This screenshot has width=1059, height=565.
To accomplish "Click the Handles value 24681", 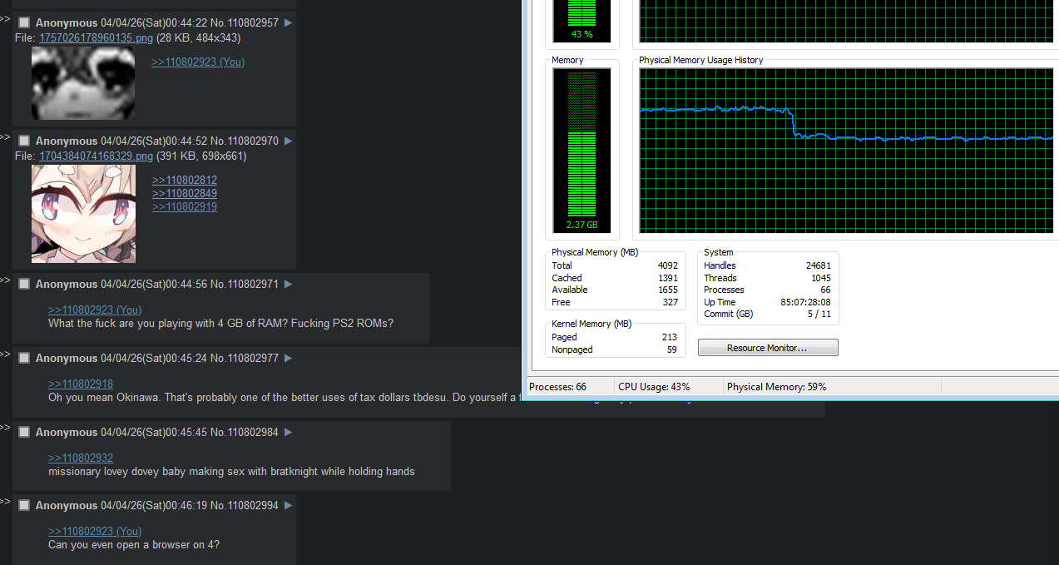I will [818, 265].
